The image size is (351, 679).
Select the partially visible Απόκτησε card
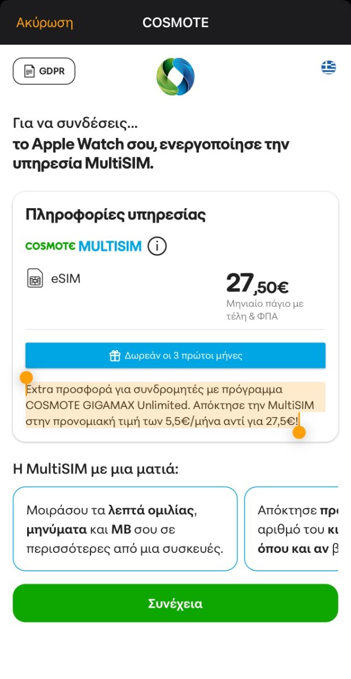(291, 528)
